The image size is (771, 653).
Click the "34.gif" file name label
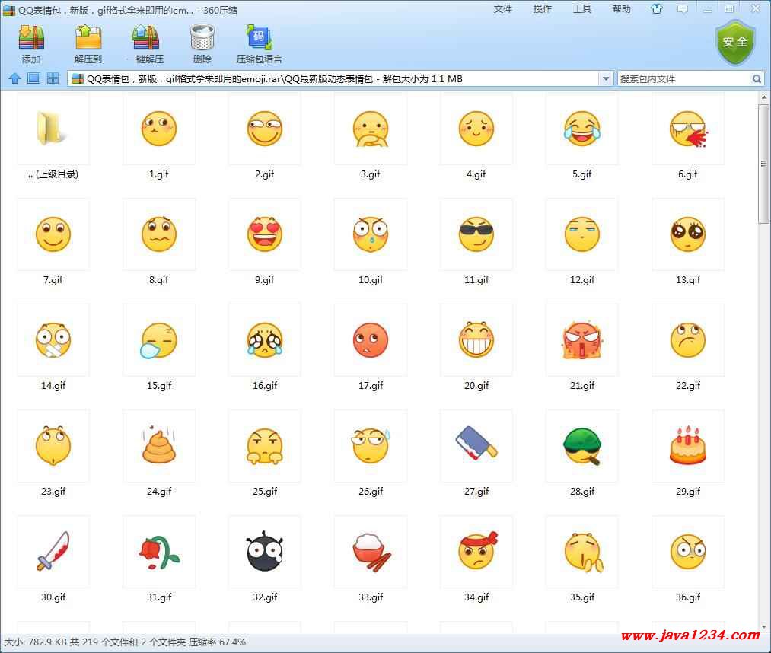click(476, 597)
